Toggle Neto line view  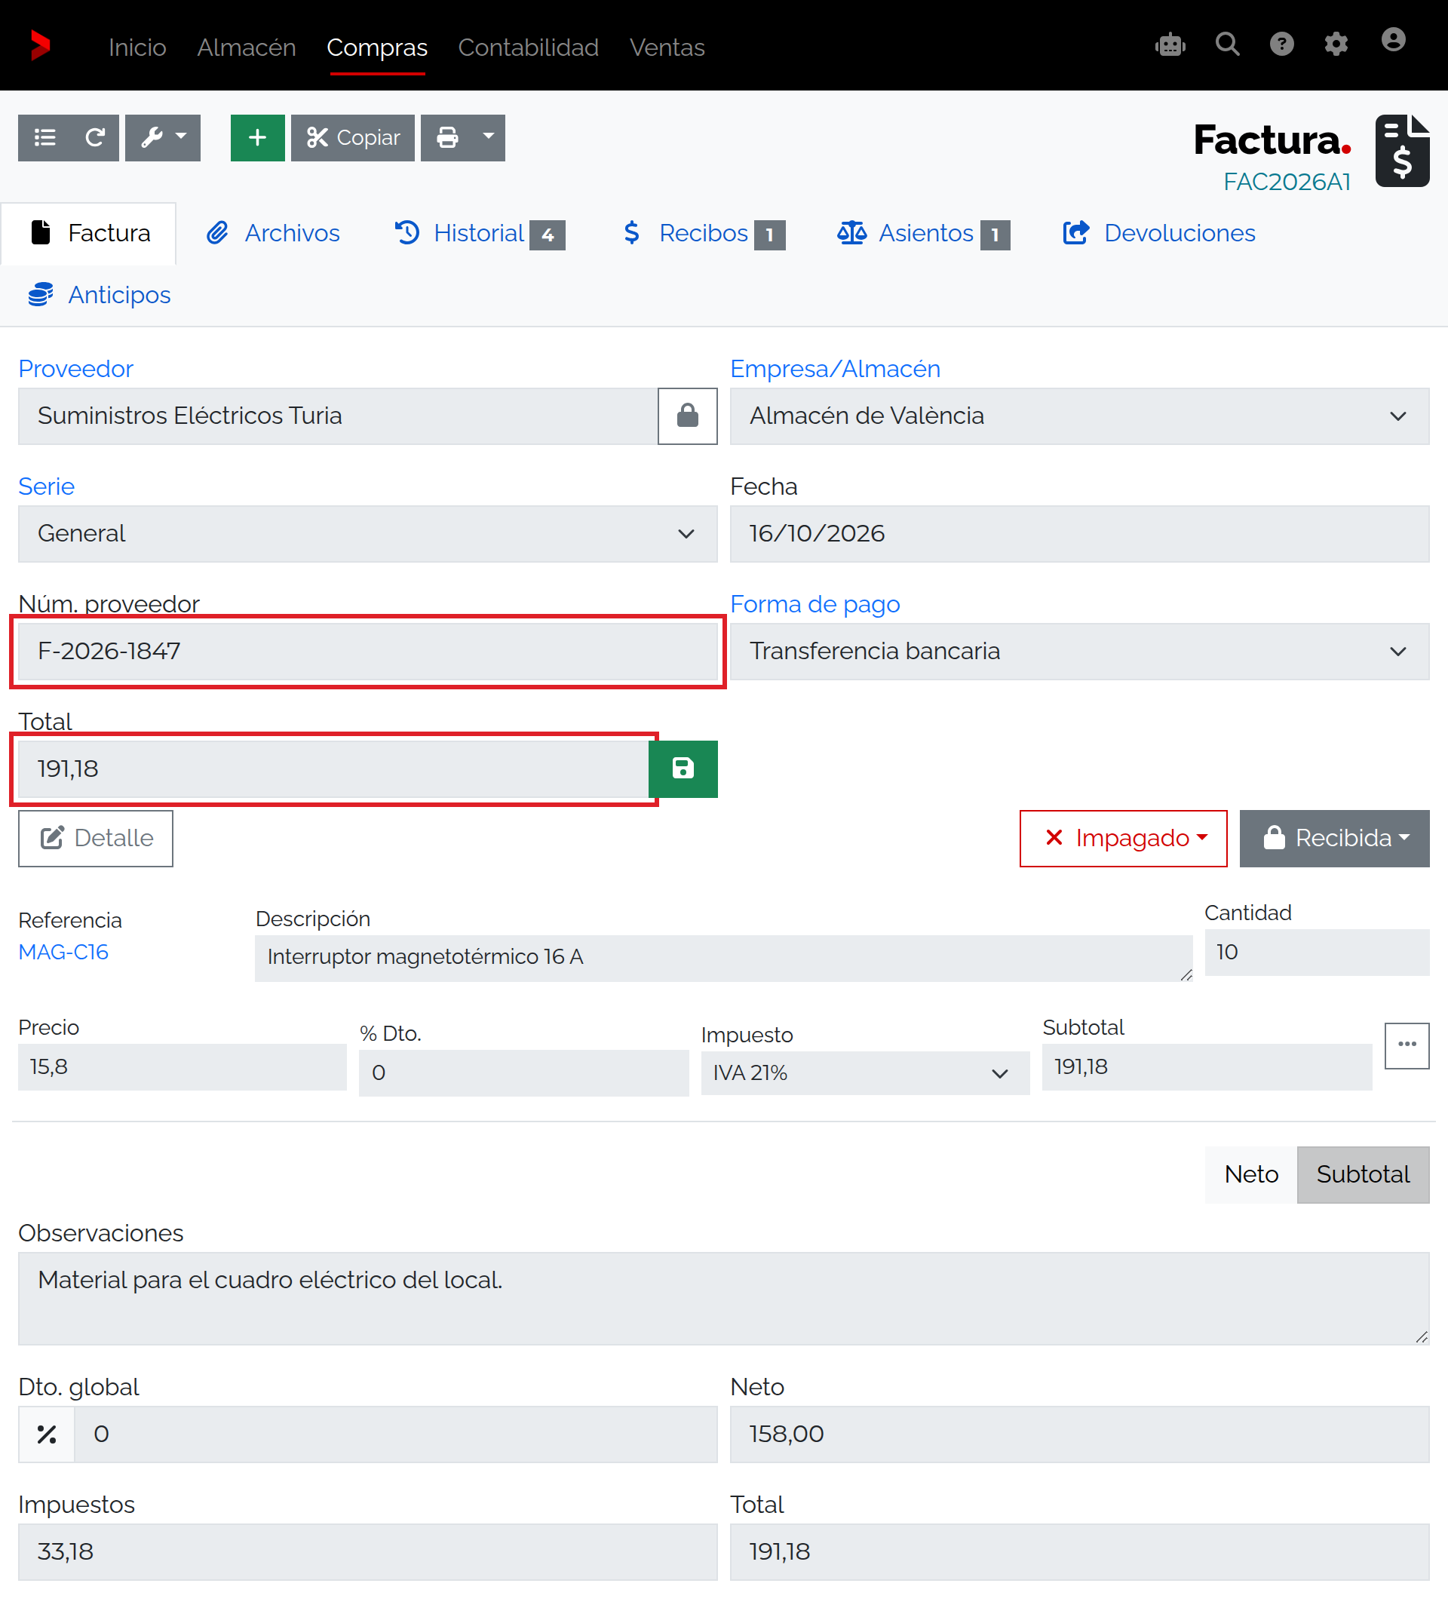coord(1250,1174)
